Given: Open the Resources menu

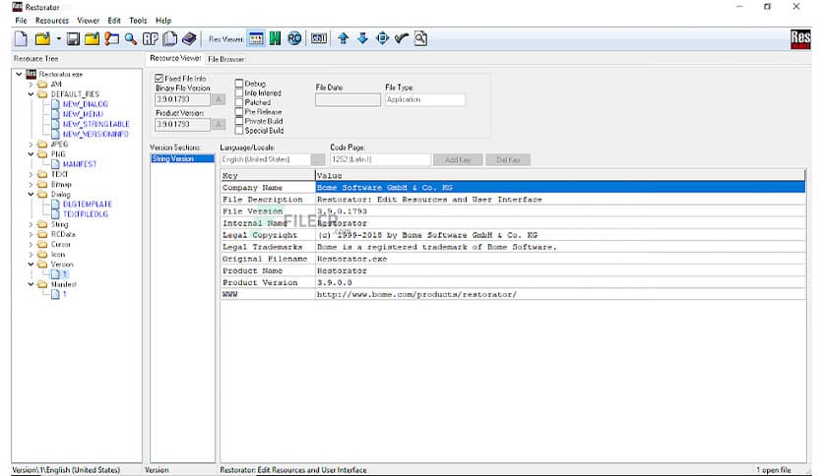Looking at the screenshot, I should point(52,20).
